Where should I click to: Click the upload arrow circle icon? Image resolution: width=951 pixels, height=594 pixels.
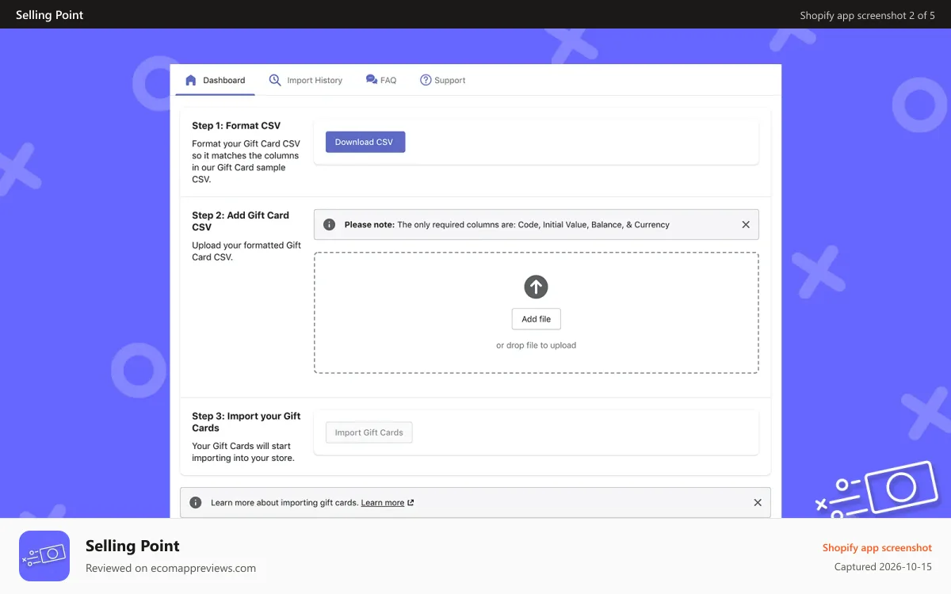(537, 287)
